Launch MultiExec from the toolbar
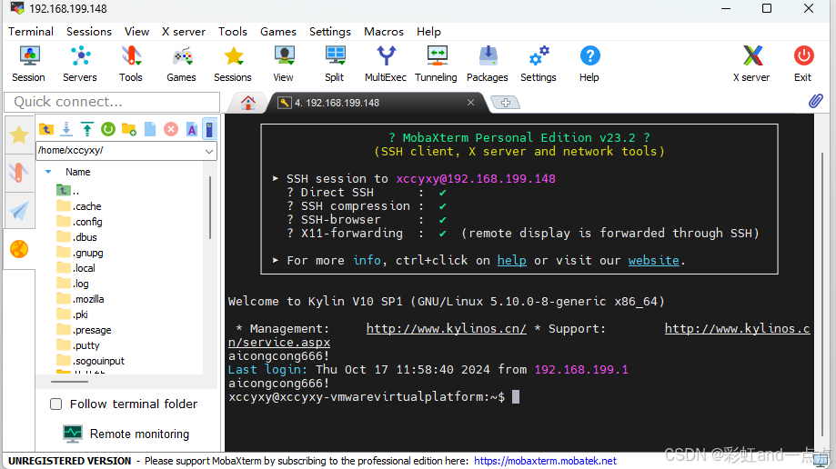 386,64
